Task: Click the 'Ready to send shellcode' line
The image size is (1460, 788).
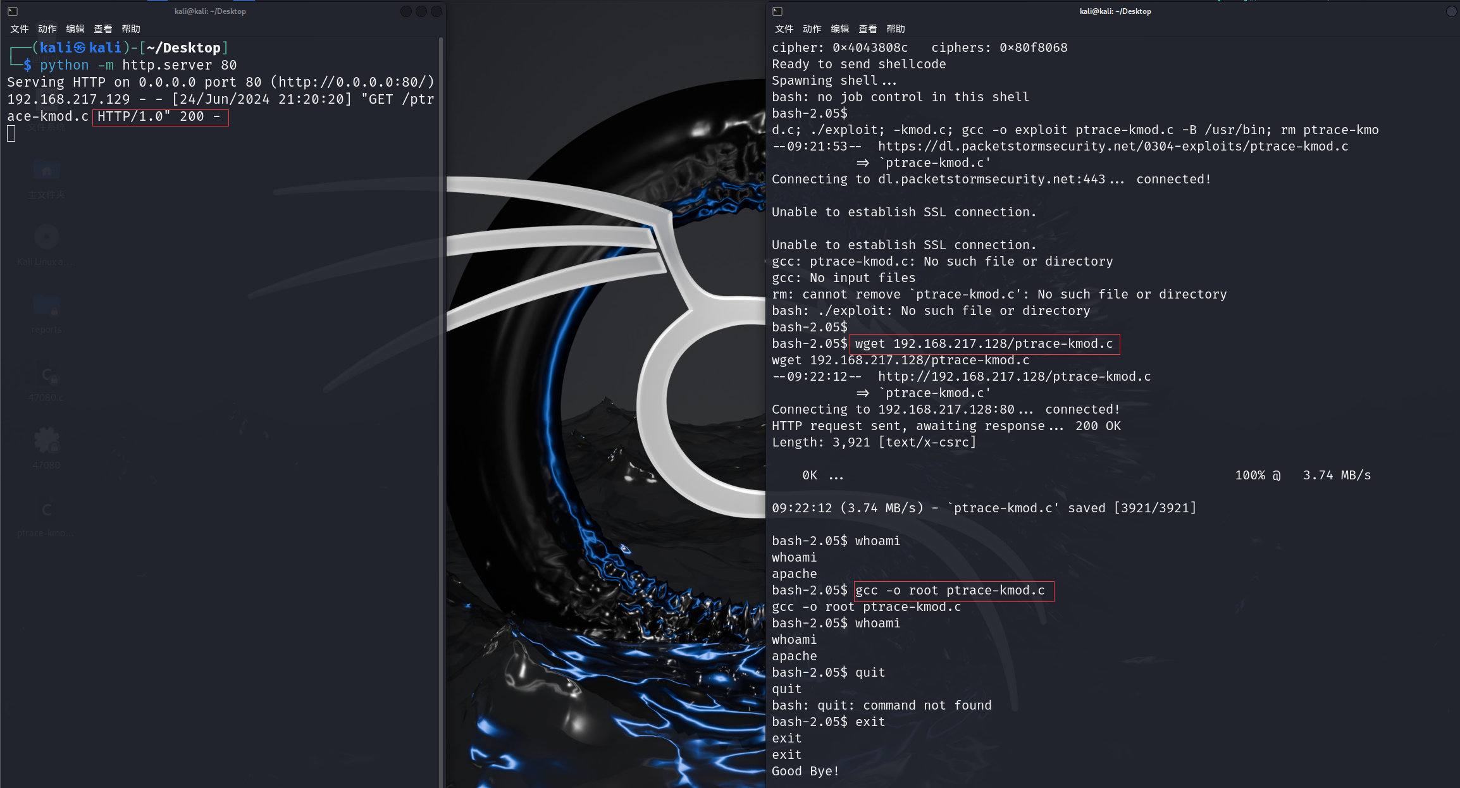Action: coord(859,64)
